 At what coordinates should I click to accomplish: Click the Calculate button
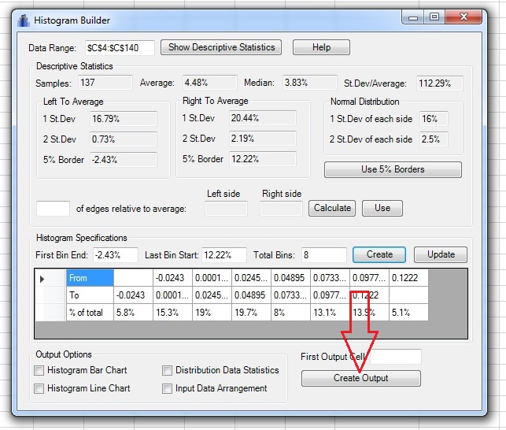click(x=332, y=208)
